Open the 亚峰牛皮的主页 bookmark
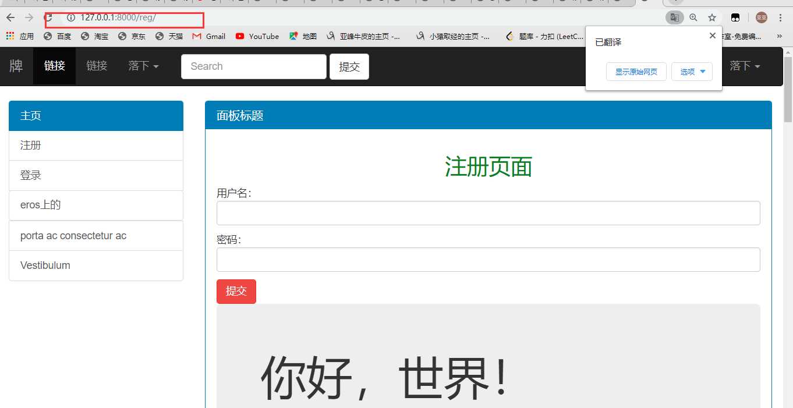The image size is (793, 408). tap(363, 36)
